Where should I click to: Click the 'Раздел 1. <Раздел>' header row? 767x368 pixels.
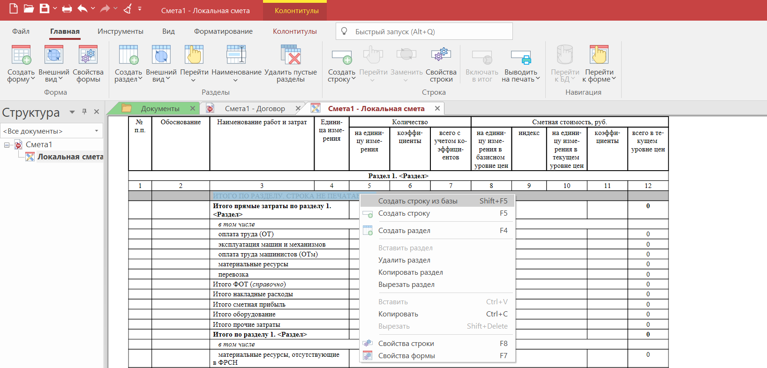(399, 176)
